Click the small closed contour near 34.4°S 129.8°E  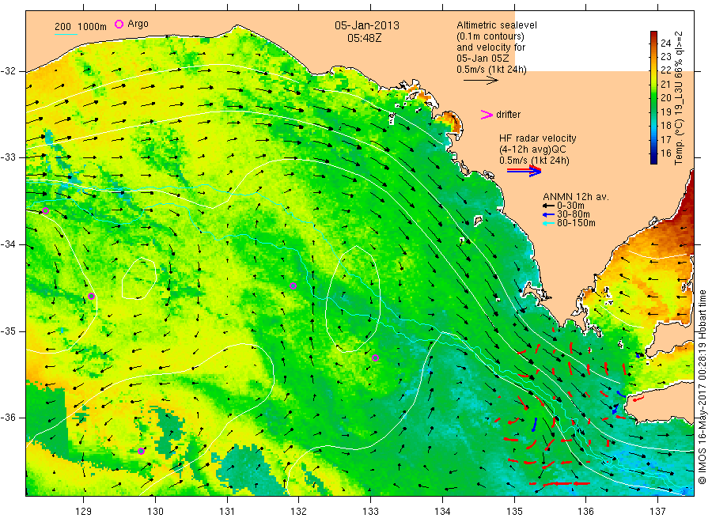139,278
